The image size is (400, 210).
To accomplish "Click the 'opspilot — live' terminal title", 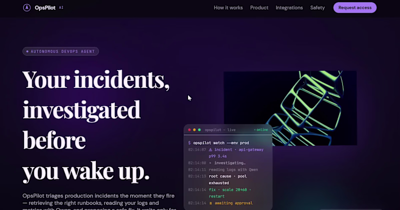I will [220, 130].
